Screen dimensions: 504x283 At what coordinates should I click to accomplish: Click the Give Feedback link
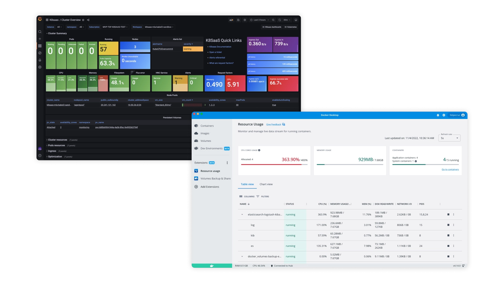pyautogui.click(x=274, y=125)
